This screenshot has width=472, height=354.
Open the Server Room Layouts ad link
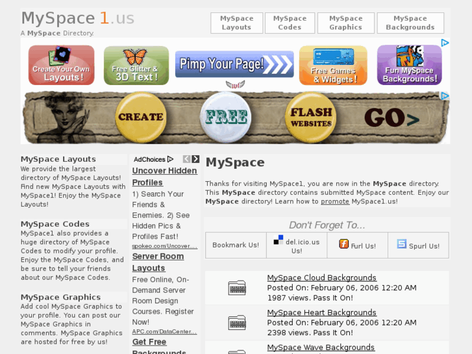[158, 262]
